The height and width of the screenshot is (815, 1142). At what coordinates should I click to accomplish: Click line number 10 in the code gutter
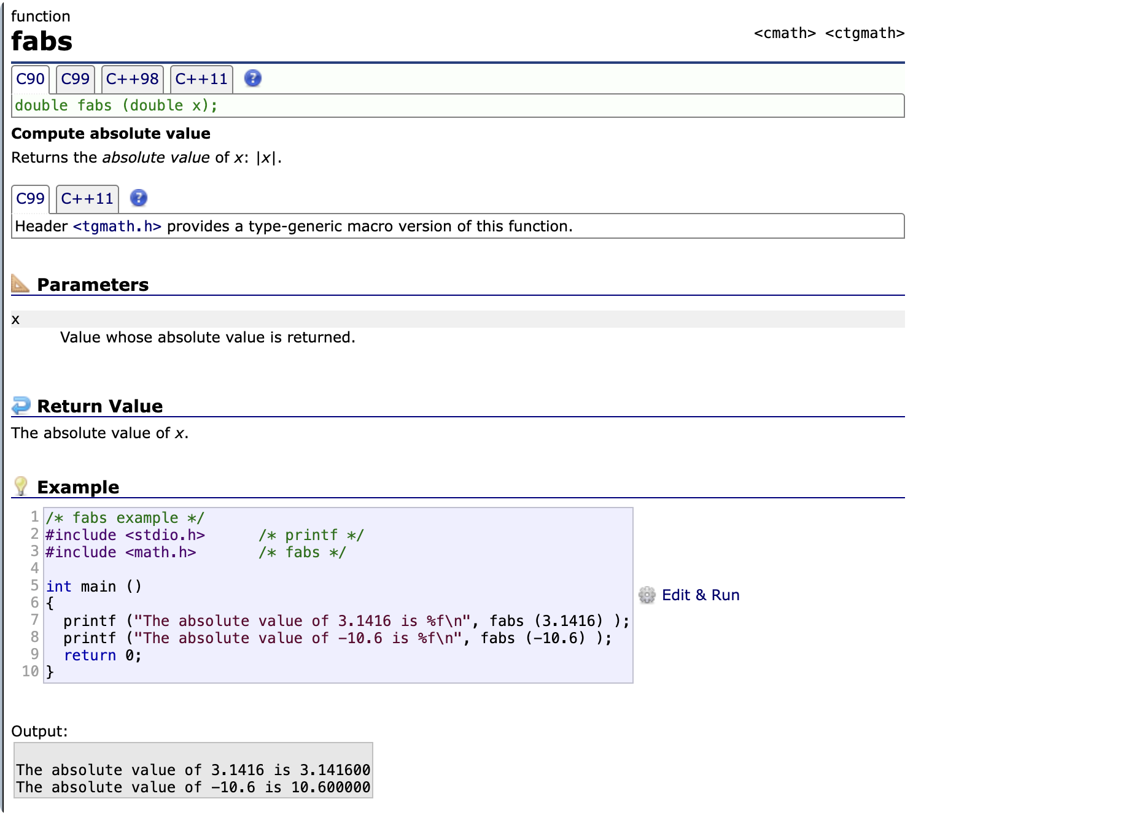click(30, 671)
